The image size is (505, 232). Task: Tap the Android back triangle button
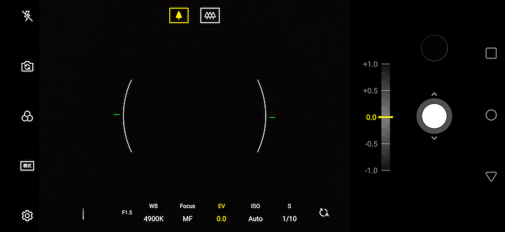491,177
